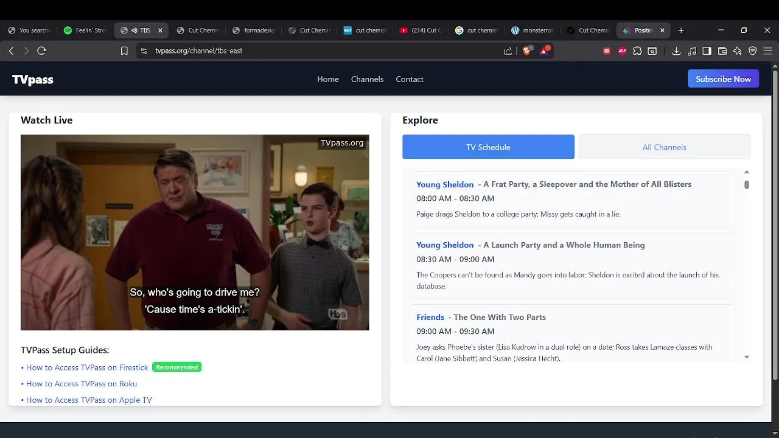Go forward with the forward arrow
The height and width of the screenshot is (438, 779).
(26, 51)
